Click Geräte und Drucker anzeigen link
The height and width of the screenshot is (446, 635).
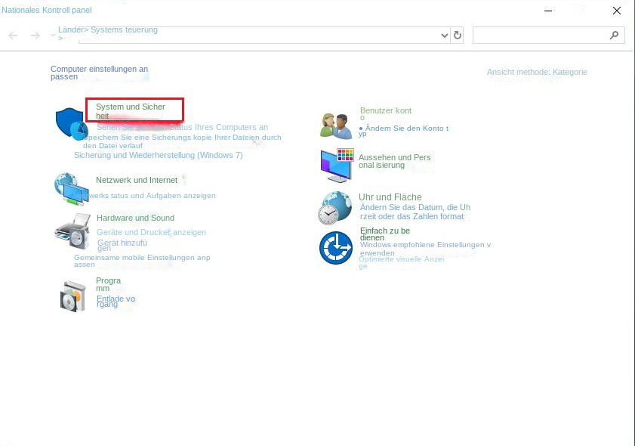point(151,232)
